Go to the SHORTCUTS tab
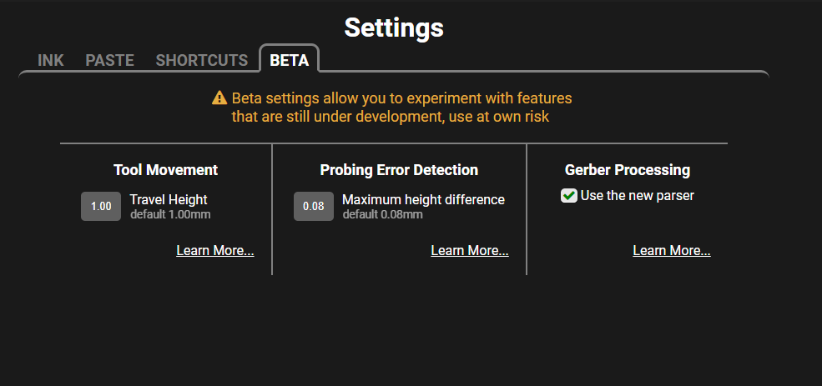Viewport: 822px width, 386px height. point(202,60)
